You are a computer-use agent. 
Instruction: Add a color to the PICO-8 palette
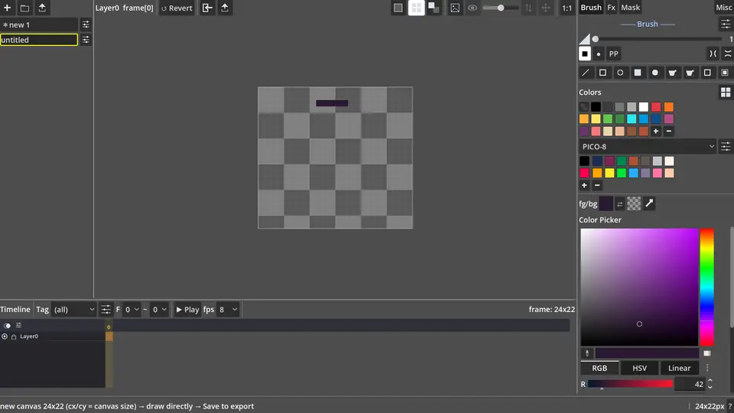tap(584, 185)
